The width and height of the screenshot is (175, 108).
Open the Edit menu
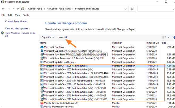[x=10, y=15]
